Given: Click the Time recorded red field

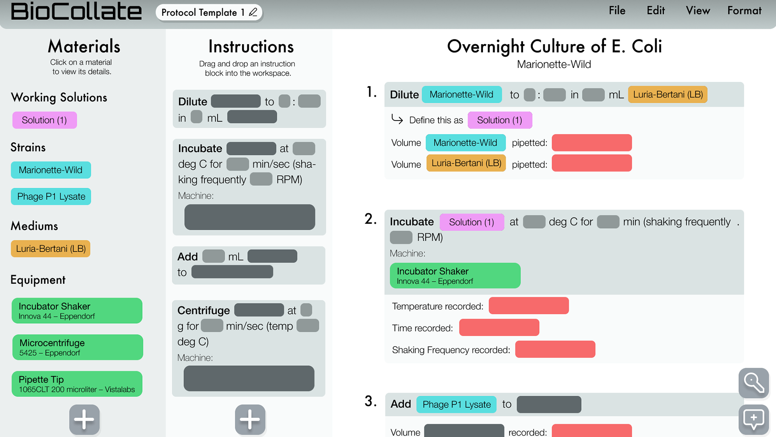Looking at the screenshot, I should tap(499, 328).
